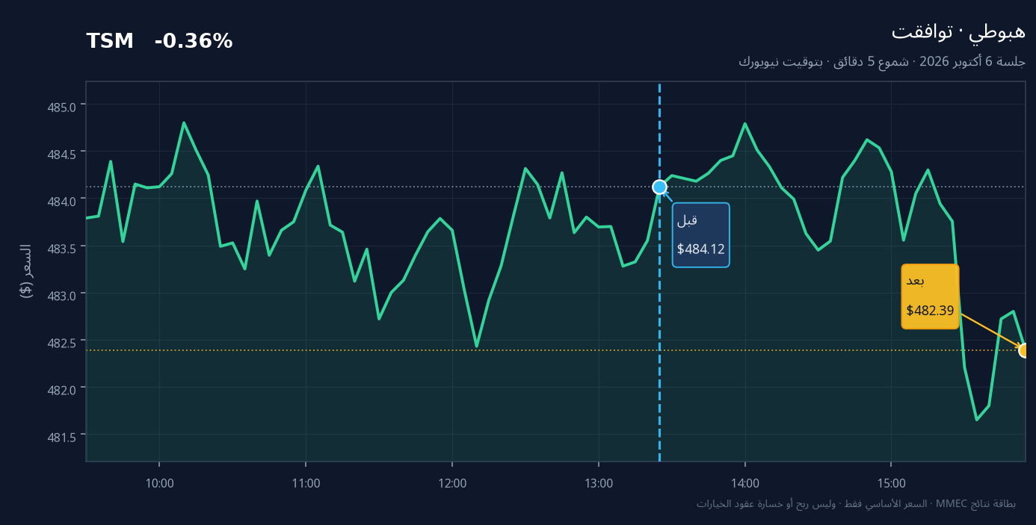Click the 10:00 time axis label
The image size is (1036, 525).
[x=159, y=483]
